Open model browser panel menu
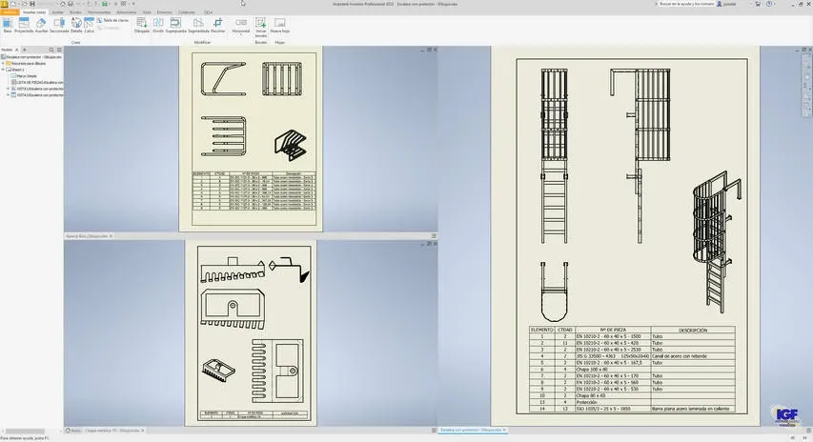813x442 pixels. (59, 50)
